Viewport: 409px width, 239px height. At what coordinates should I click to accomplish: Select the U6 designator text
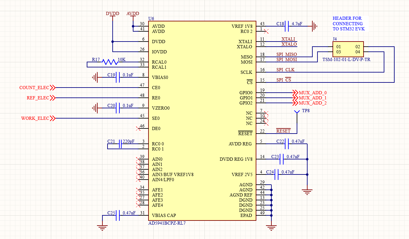(151, 19)
